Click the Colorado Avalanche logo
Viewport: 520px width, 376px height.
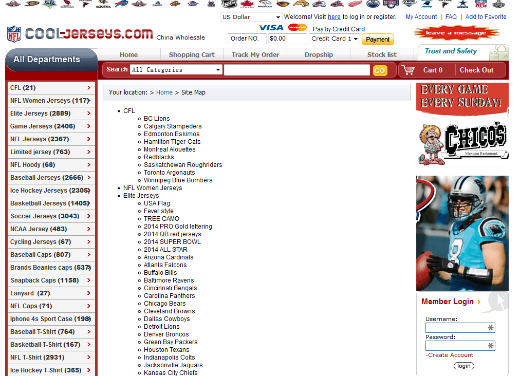point(319,4)
